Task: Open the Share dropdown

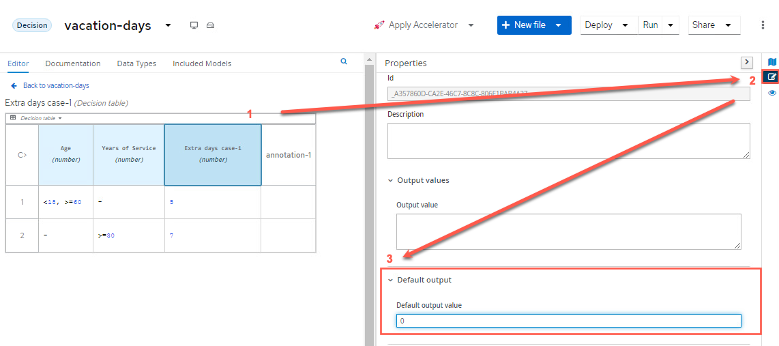Action: click(x=714, y=25)
